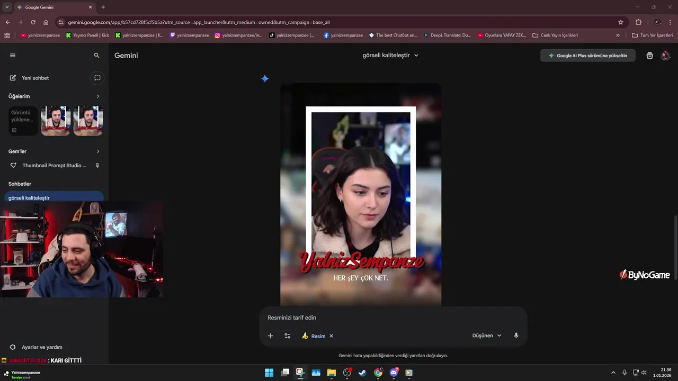This screenshot has width=678, height=381.
Task: Open the temporary chat dashed-square icon
Action: tap(97, 78)
